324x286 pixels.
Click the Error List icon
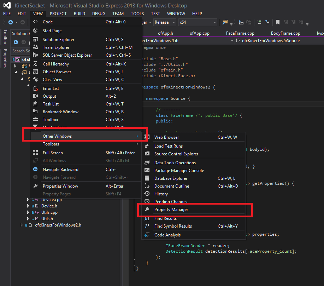[35, 88]
